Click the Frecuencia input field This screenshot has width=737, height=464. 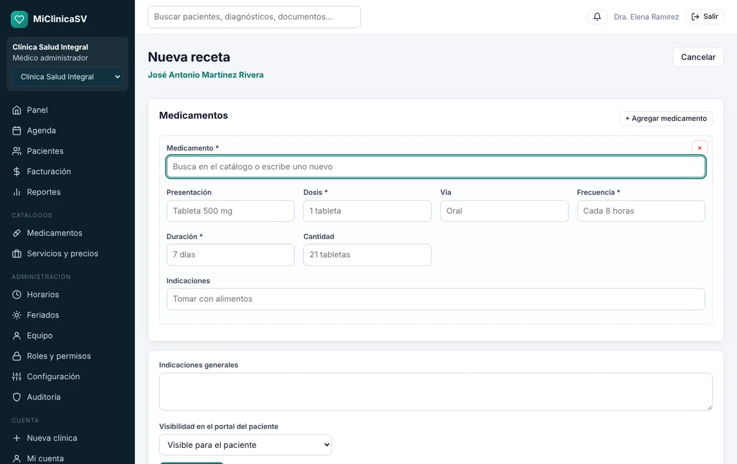point(641,211)
